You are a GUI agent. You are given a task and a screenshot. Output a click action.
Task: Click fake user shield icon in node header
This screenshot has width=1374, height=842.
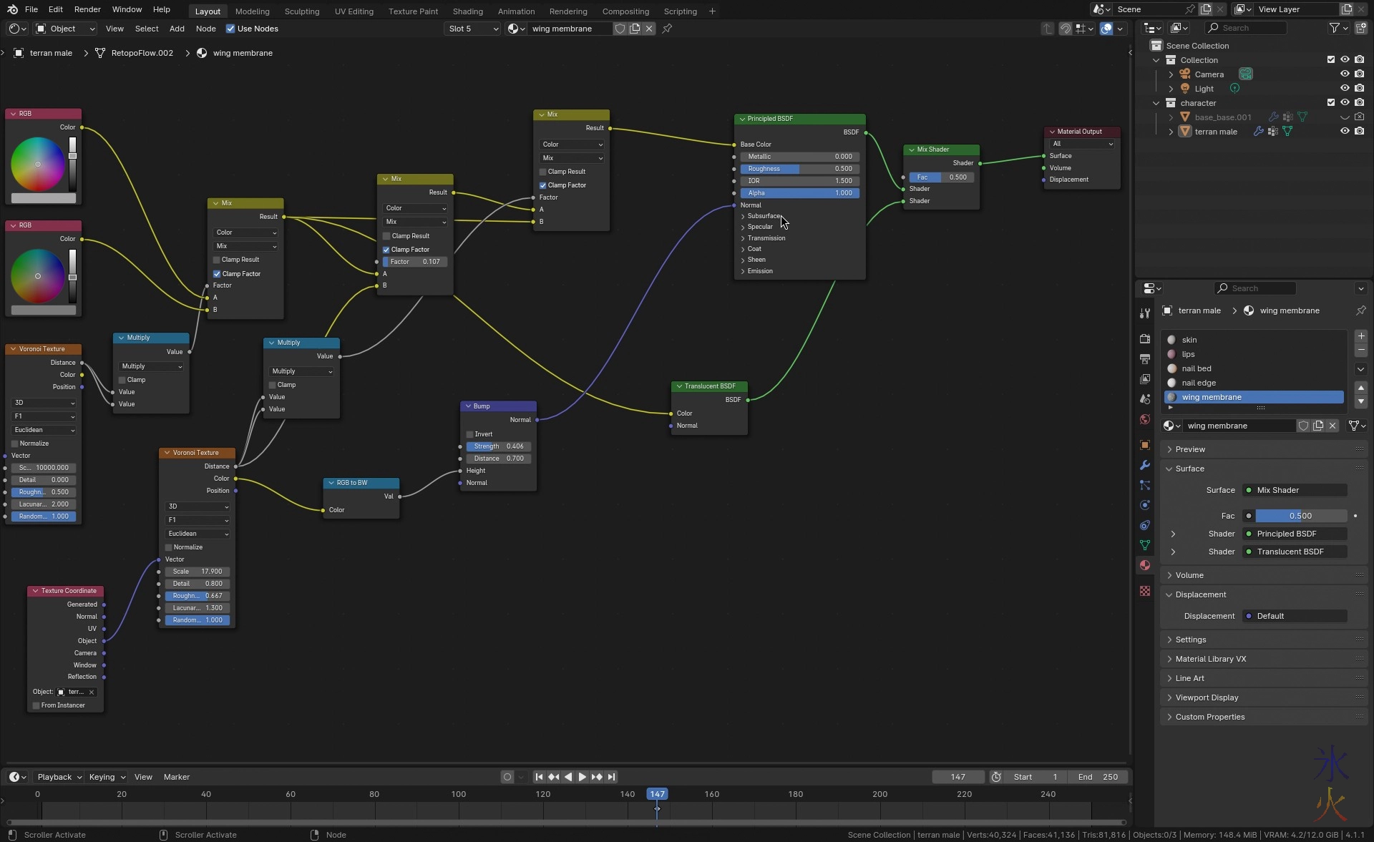620,29
